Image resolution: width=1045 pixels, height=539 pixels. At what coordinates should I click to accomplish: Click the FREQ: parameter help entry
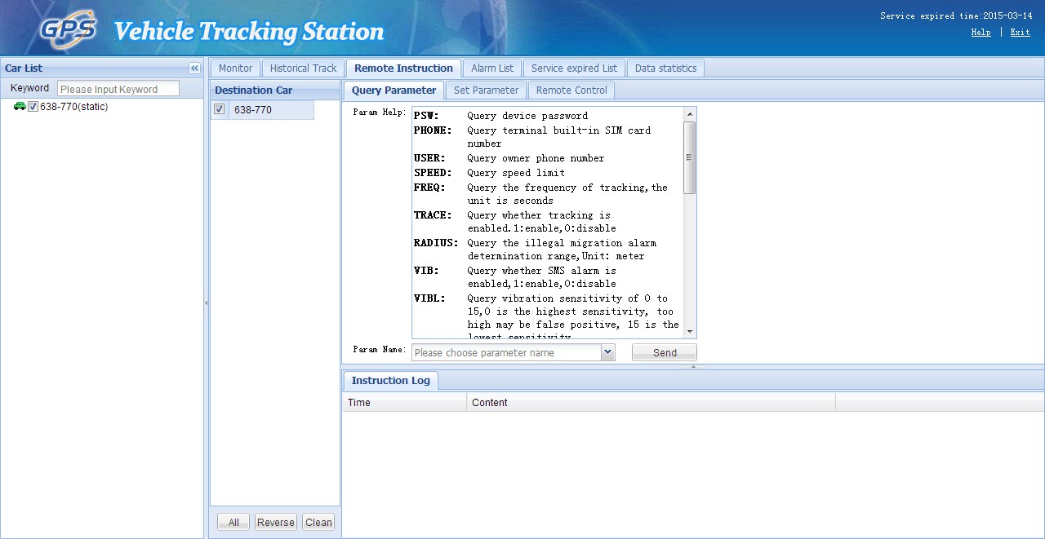429,188
